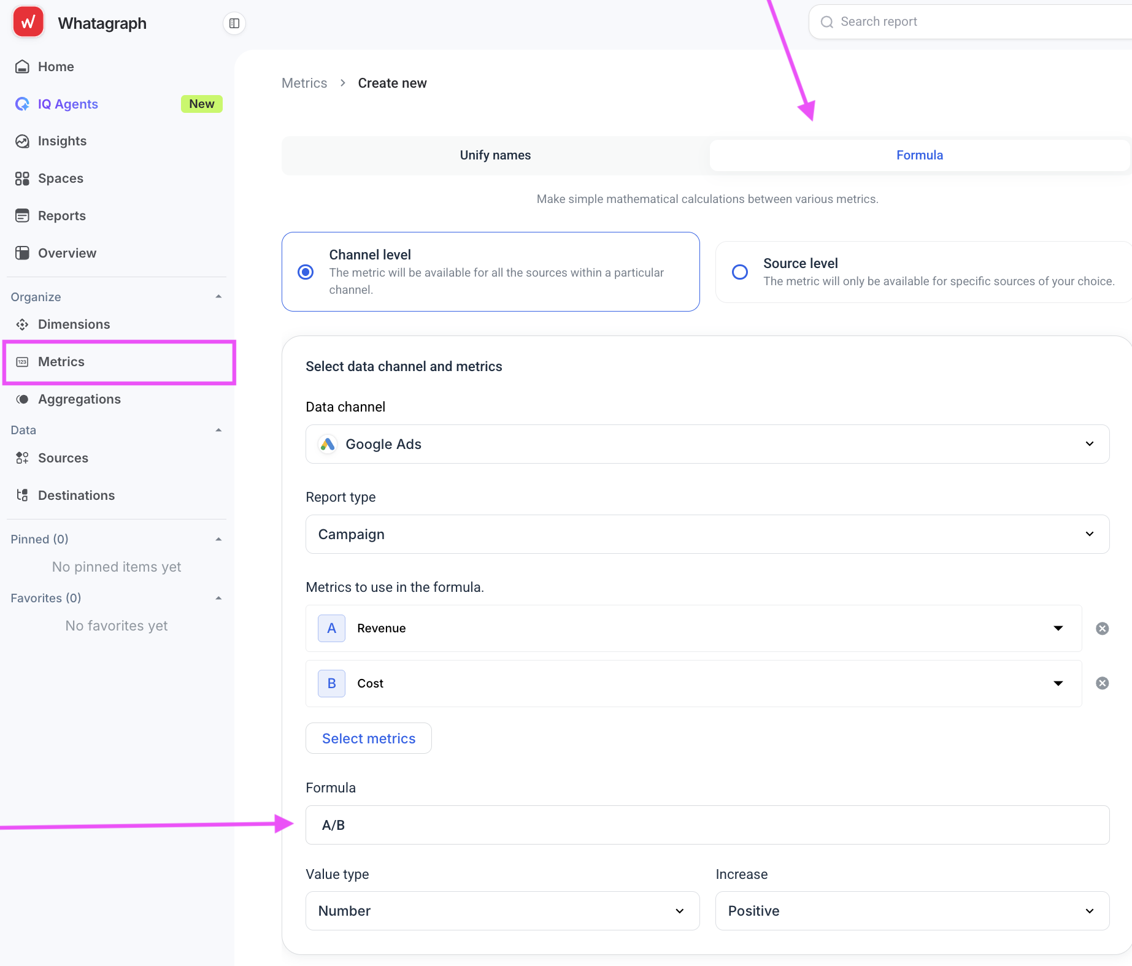Open Sources in the sidebar

pyautogui.click(x=63, y=458)
